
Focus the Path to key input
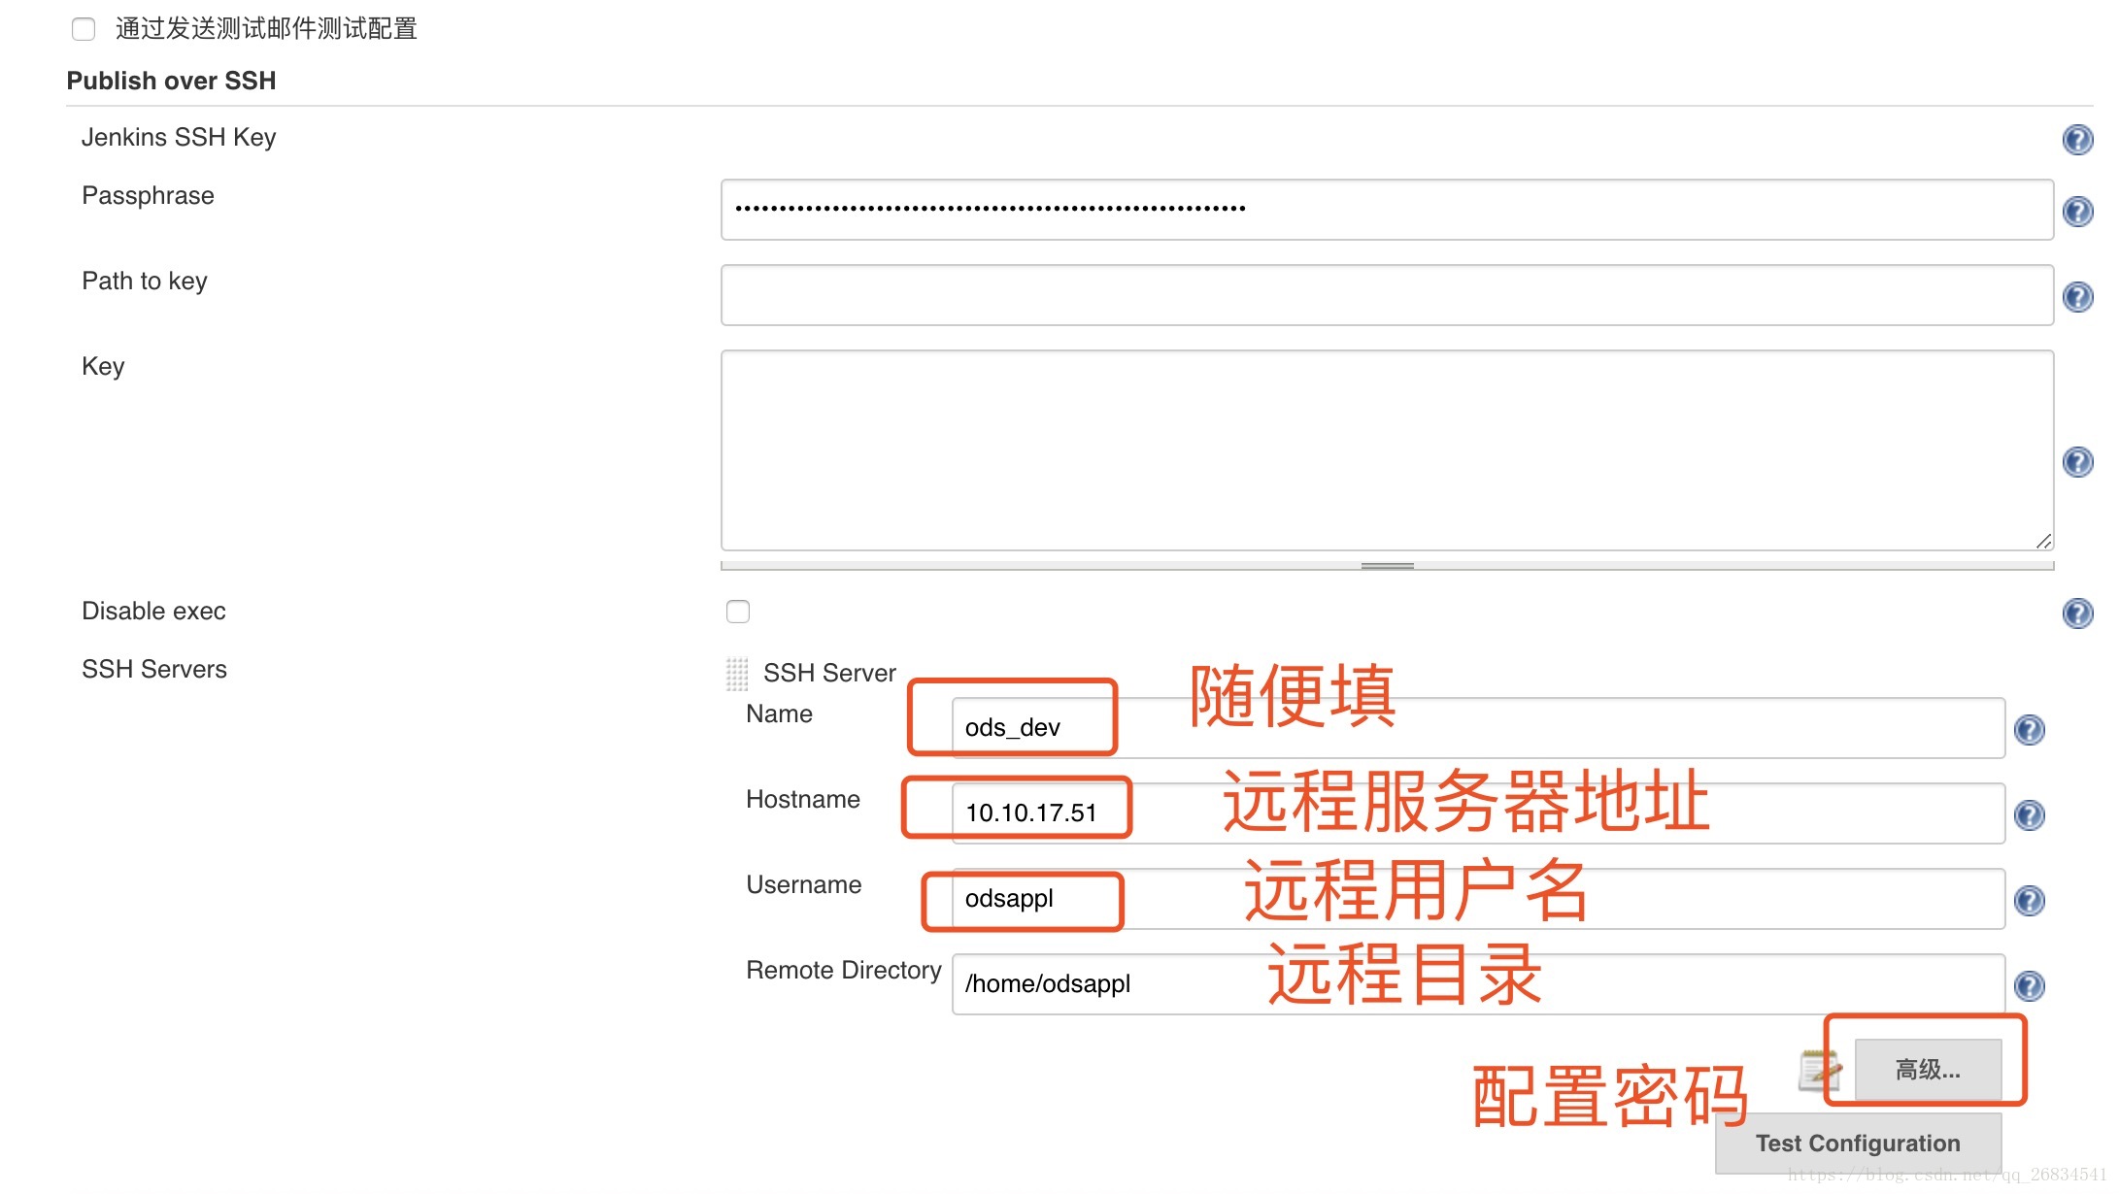(1386, 295)
